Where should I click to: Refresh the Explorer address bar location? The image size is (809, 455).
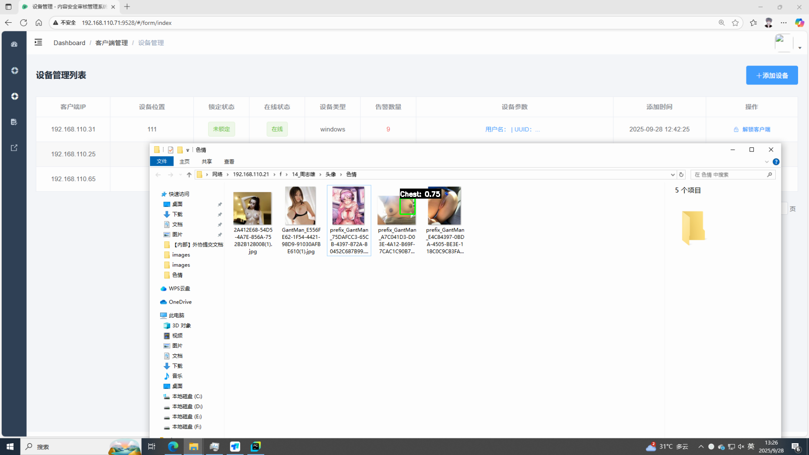tap(681, 175)
